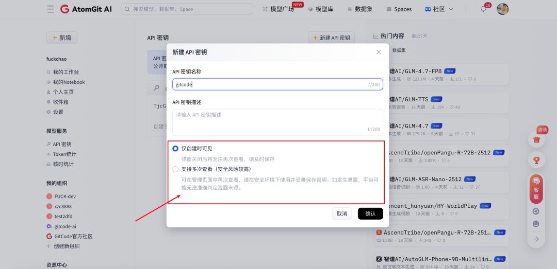Image resolution: width=557 pixels, height=269 pixels.
Task: Expand the 社区 dropdown
Action: (439, 9)
